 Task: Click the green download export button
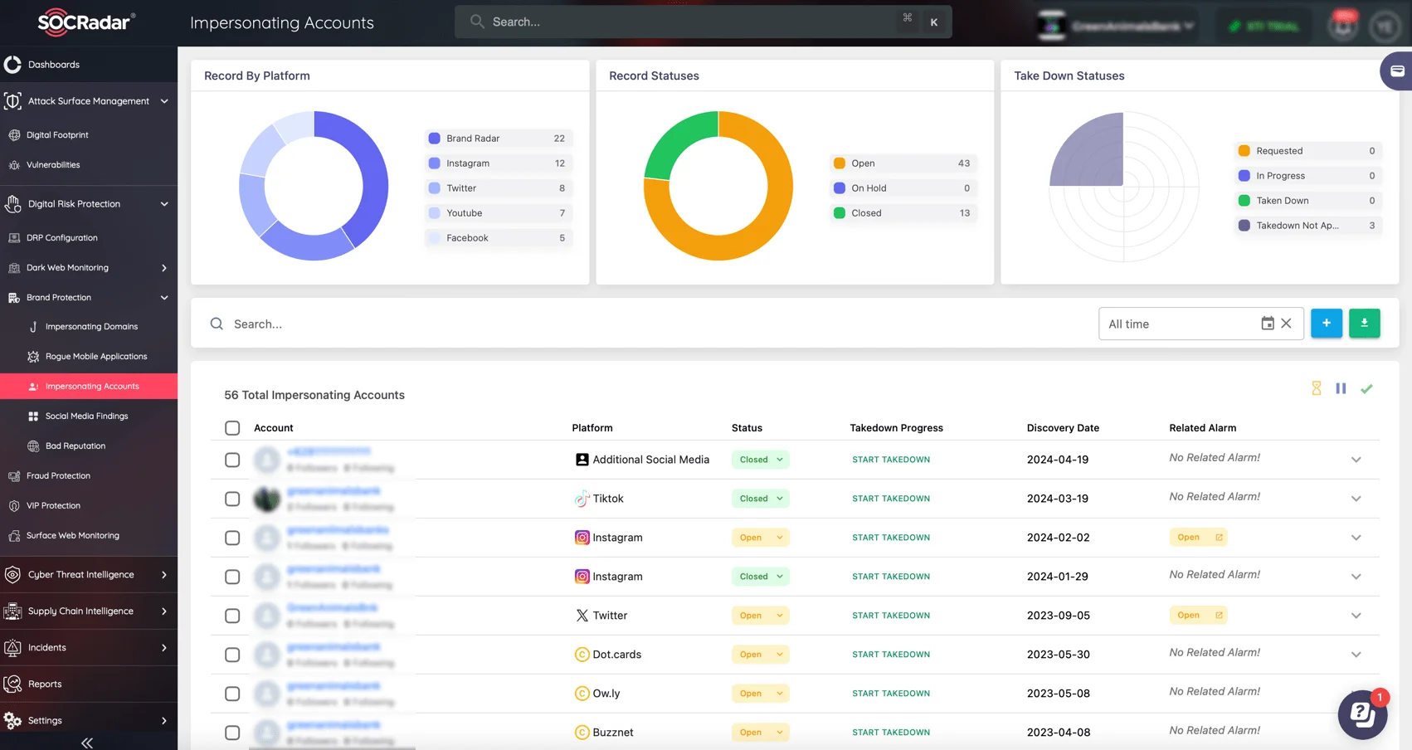pyautogui.click(x=1364, y=324)
